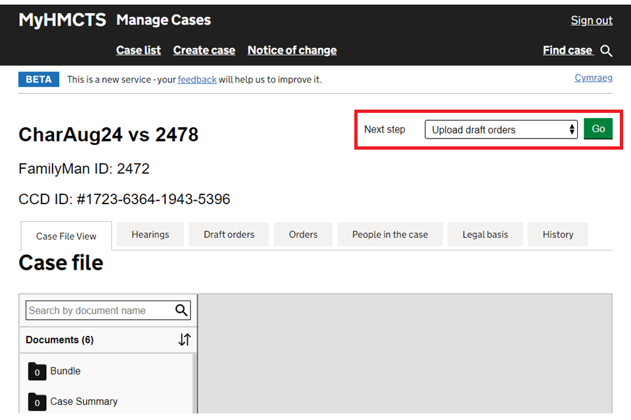
Task: Open the feedback link
Action: pos(197,79)
